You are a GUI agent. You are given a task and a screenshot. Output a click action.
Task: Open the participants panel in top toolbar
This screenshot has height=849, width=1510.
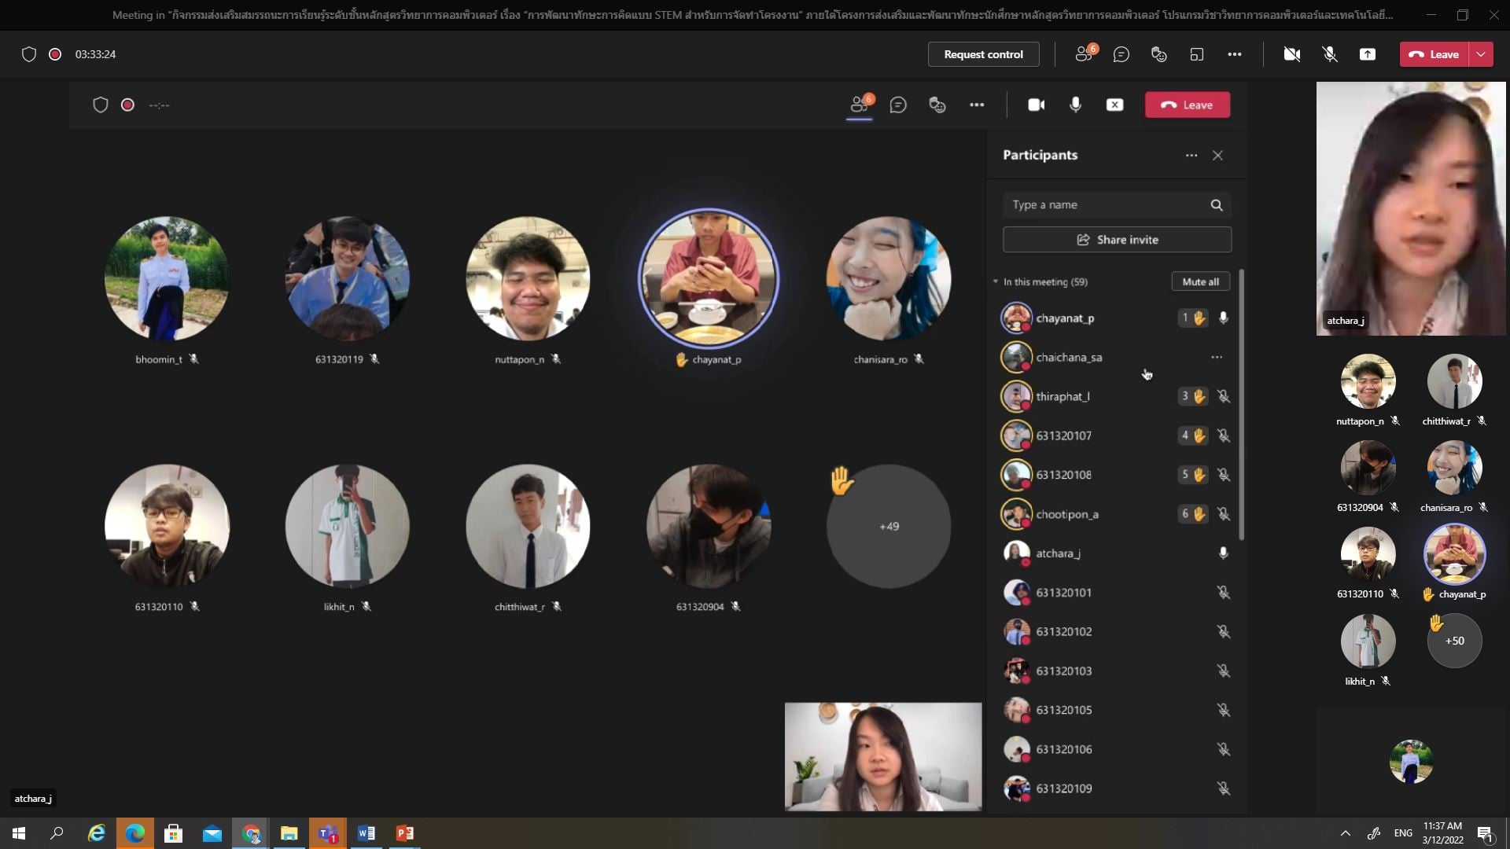click(x=1084, y=54)
